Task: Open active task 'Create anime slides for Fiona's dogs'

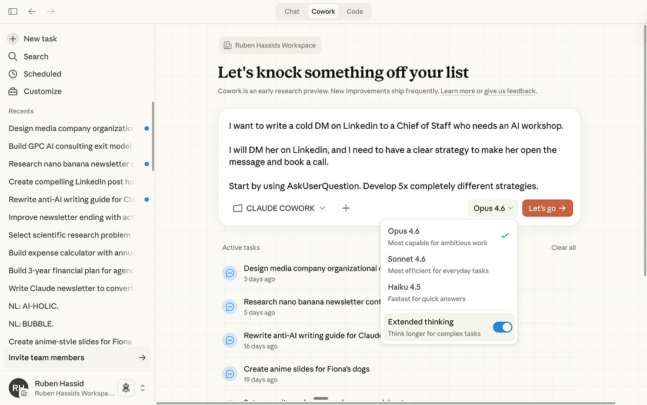Action: click(306, 369)
